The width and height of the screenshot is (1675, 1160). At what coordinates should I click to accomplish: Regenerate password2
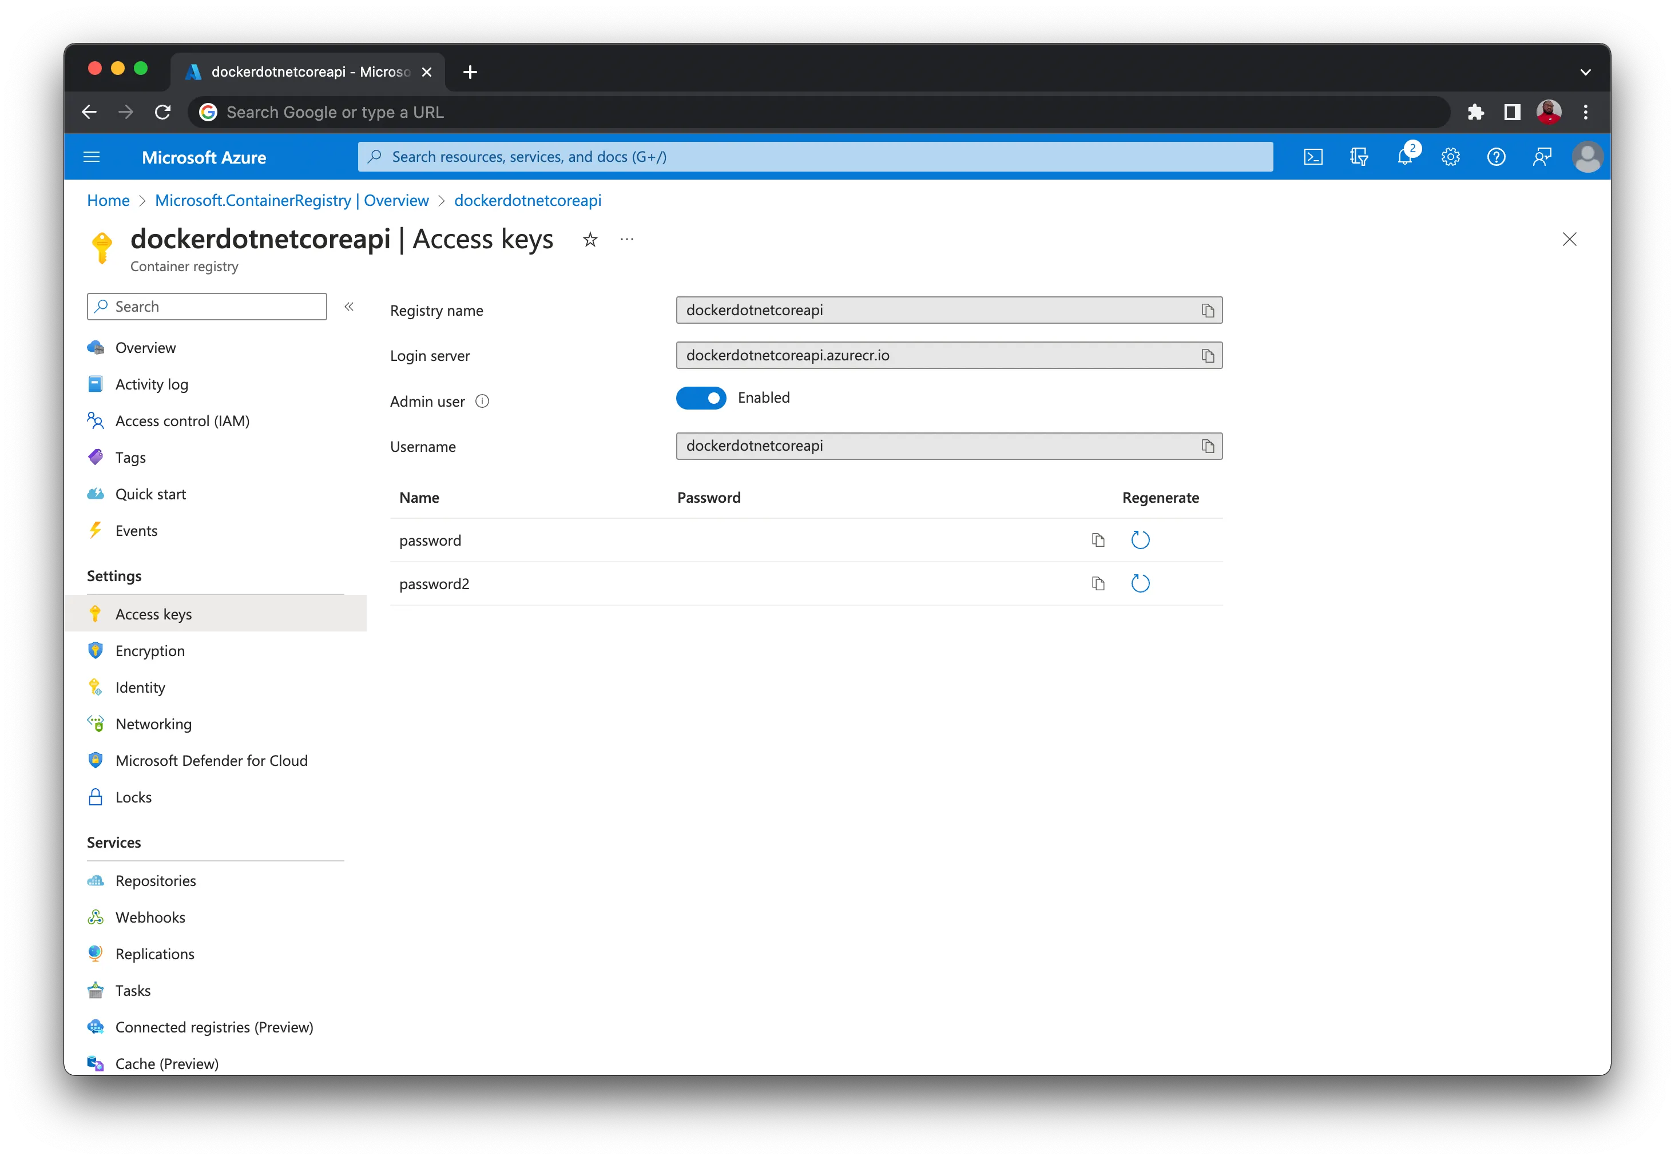tap(1140, 583)
